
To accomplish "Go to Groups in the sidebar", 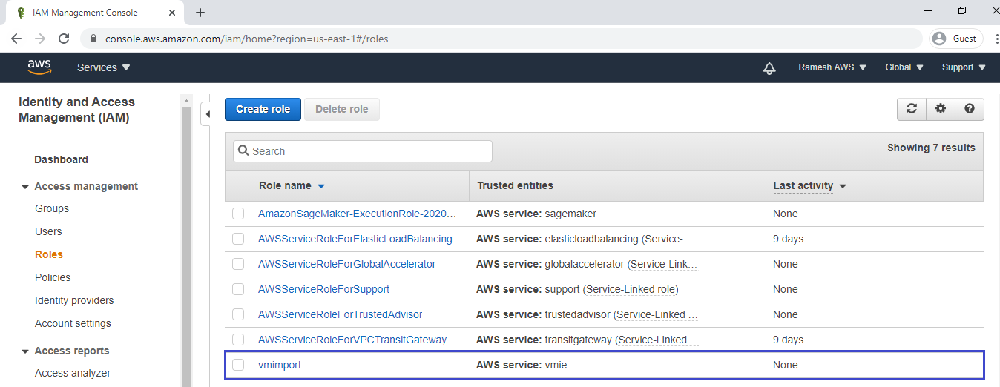I will click(x=52, y=208).
